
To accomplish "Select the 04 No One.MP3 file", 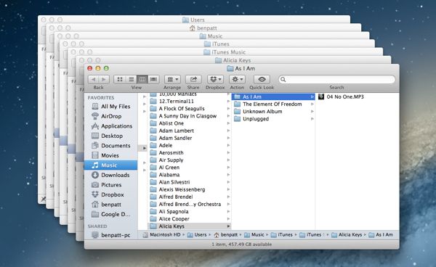I will pos(358,97).
